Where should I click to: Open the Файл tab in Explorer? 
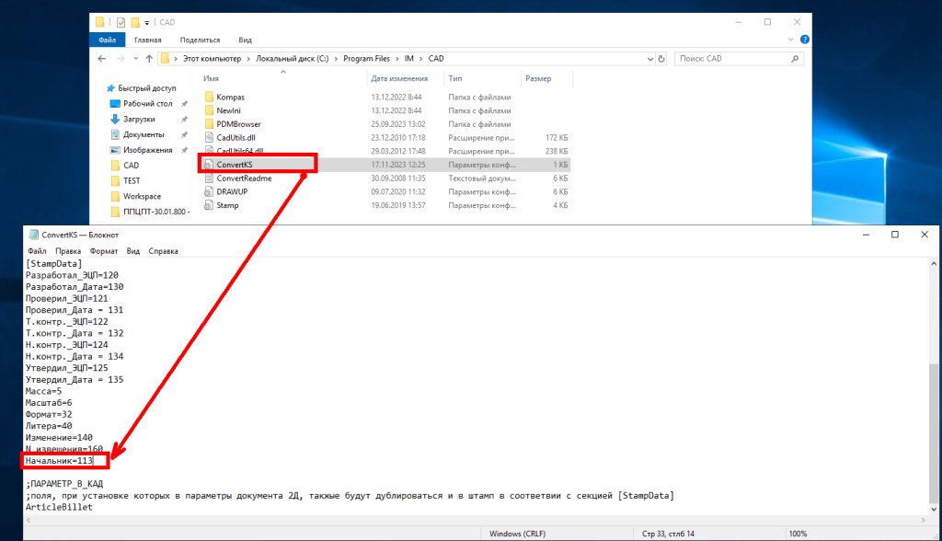pyautogui.click(x=107, y=40)
